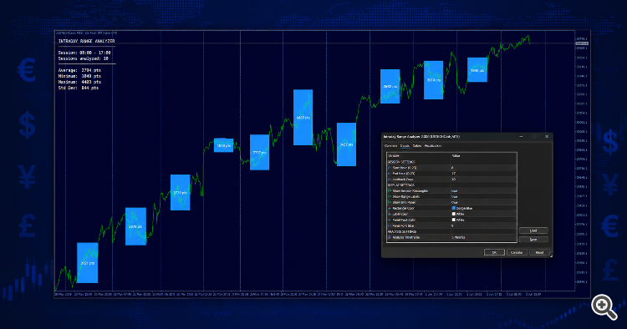Click the Std Dev: 844 pts line

(x=79, y=88)
